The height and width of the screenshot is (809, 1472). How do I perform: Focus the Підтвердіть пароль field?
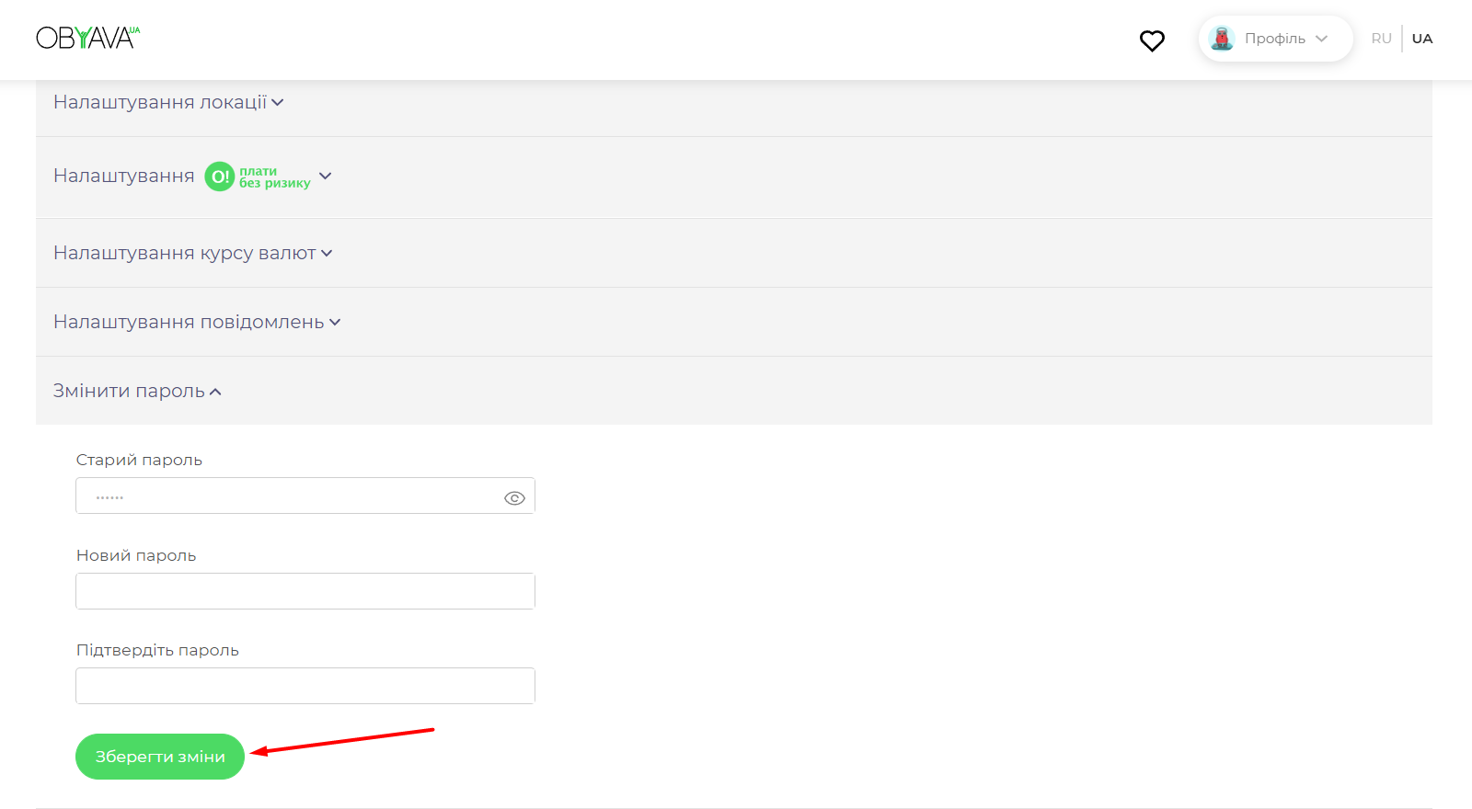(305, 686)
